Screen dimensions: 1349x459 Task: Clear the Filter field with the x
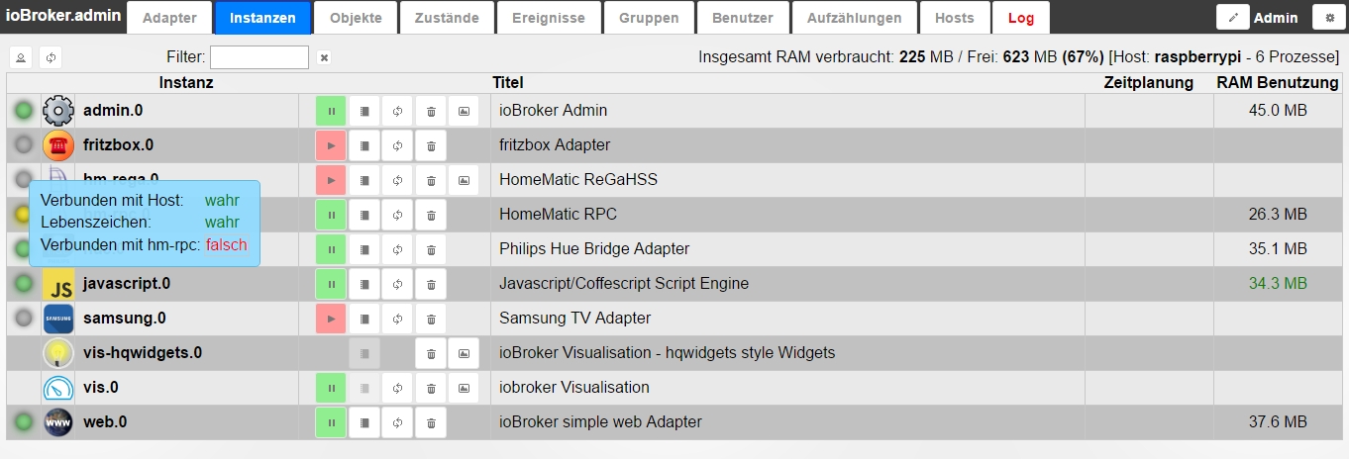[x=324, y=57]
